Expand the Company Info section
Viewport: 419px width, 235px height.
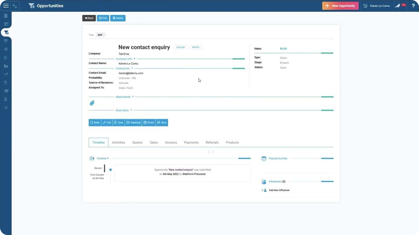click(x=125, y=59)
